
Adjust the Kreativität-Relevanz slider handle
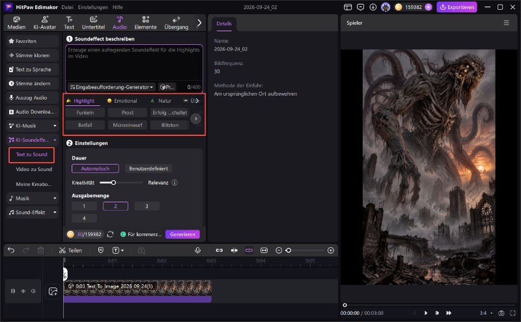tap(113, 183)
